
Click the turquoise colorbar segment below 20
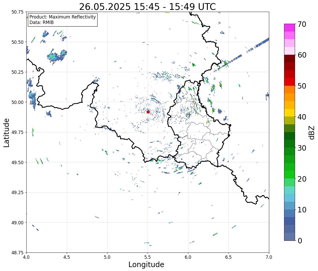point(290,190)
